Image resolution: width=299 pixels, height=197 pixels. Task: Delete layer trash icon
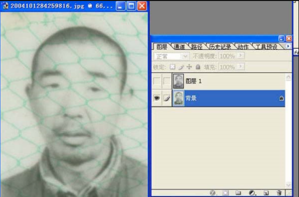[x=279, y=193]
